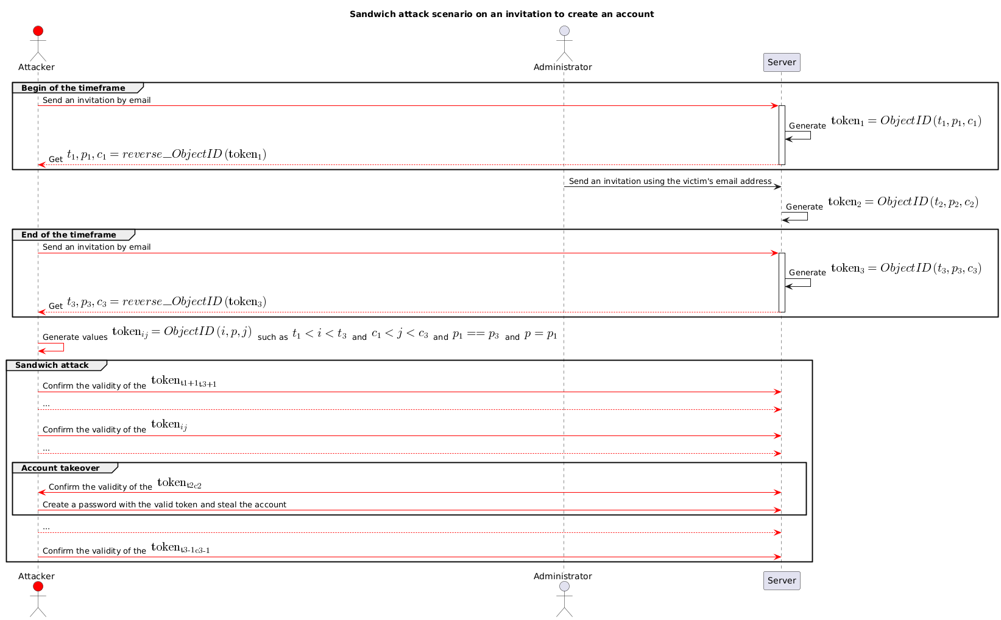Click the 'Get t3,p3,c3 = reverse_ObjectID(token3)' message

pos(157,303)
